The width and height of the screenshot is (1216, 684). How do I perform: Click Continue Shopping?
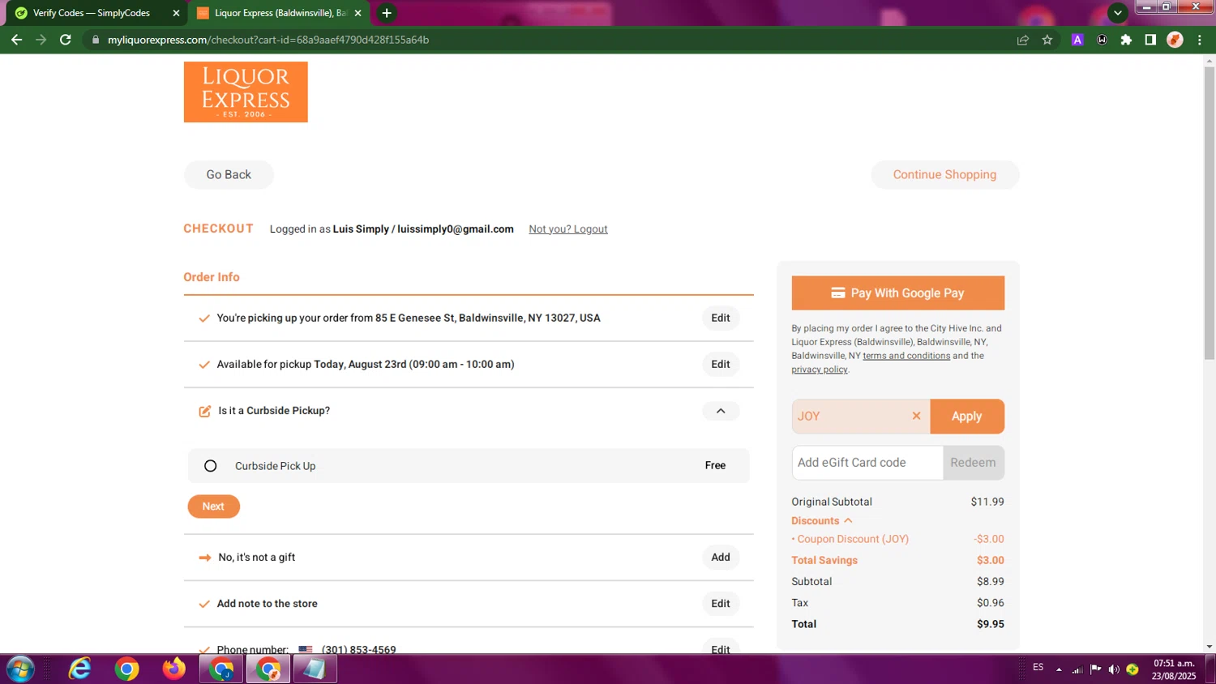[x=944, y=174]
